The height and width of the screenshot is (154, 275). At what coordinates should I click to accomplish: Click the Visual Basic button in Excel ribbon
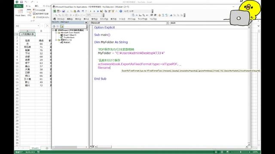pyautogui.click(x=20, y=13)
